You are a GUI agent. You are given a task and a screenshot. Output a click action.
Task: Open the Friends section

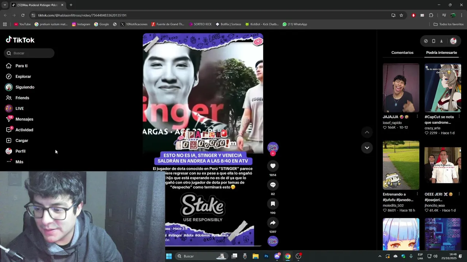click(22, 98)
